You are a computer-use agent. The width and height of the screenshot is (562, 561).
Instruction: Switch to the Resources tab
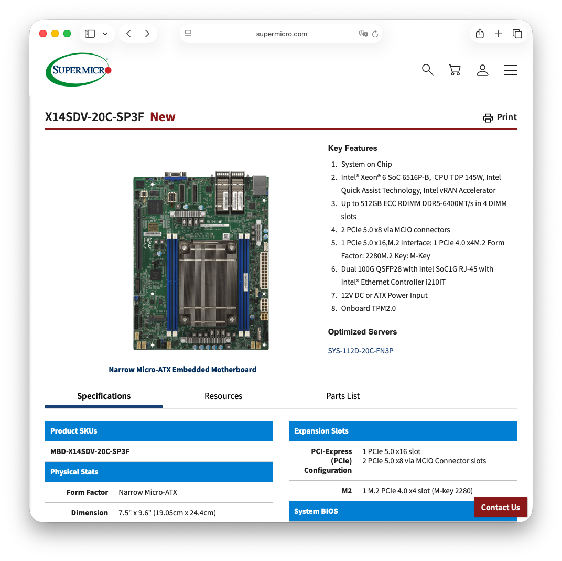[x=223, y=396]
